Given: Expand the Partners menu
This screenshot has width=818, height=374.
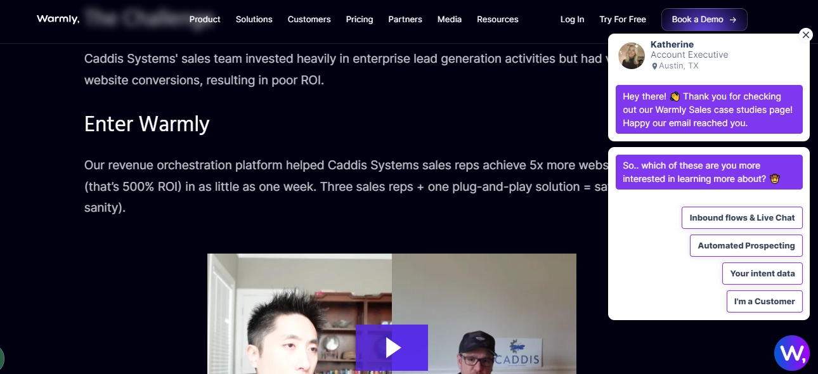Looking at the screenshot, I should coord(405,19).
